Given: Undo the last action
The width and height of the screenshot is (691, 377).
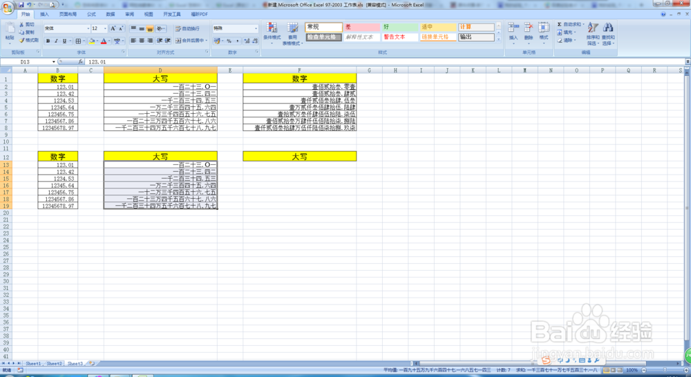Looking at the screenshot, I should point(29,5).
